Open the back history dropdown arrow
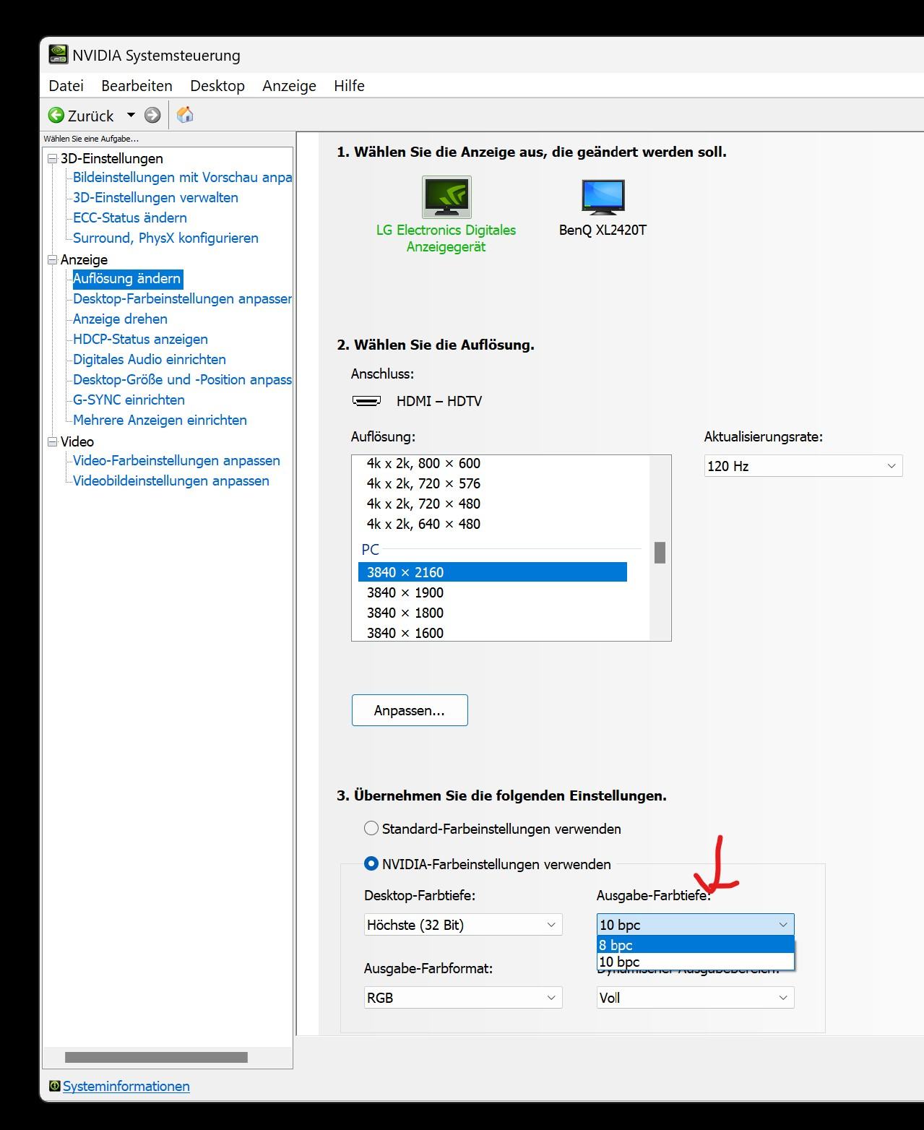924x1130 pixels. point(131,116)
